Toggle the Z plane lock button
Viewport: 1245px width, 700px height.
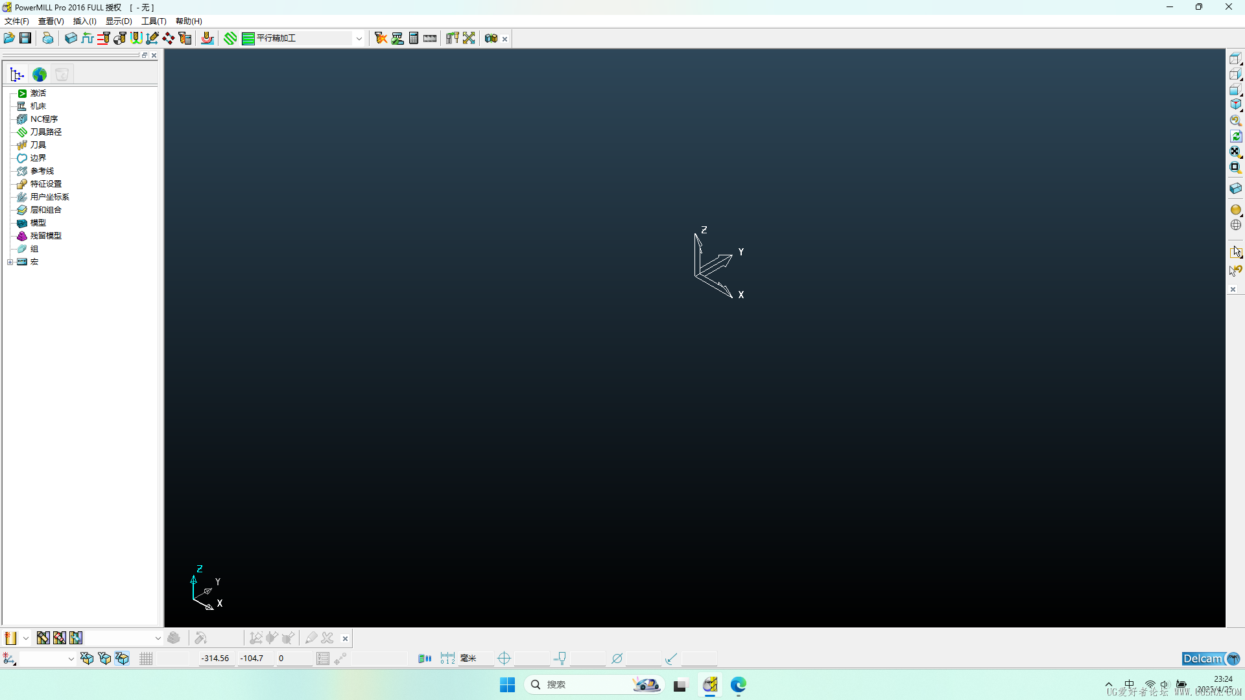pos(122,659)
